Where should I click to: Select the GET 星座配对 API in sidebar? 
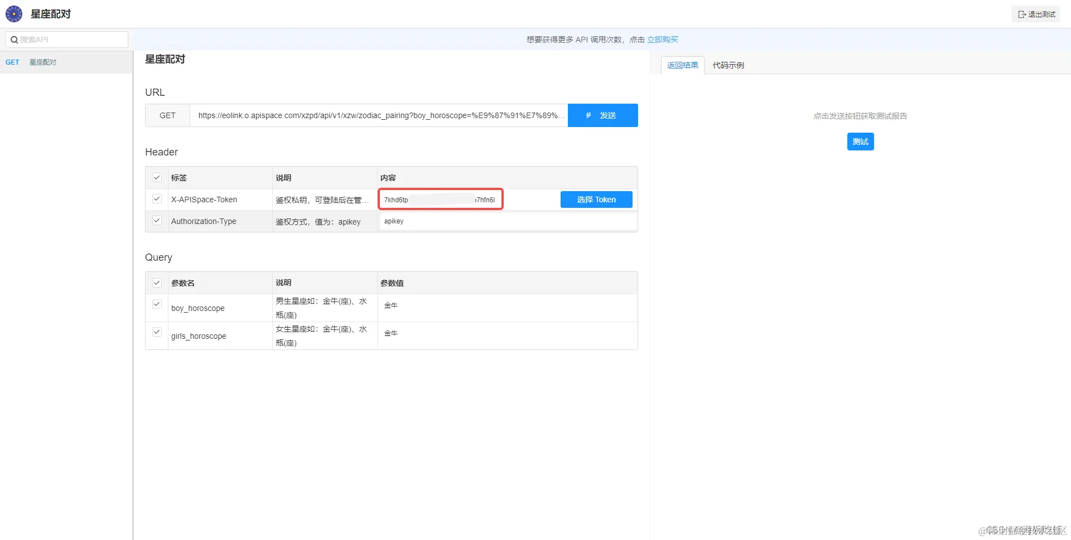point(42,62)
